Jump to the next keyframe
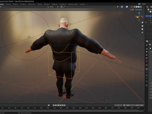The image size is (152, 114). point(62,105)
